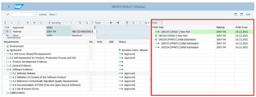Expand all nodes with double-down chevron icon

[27, 23]
